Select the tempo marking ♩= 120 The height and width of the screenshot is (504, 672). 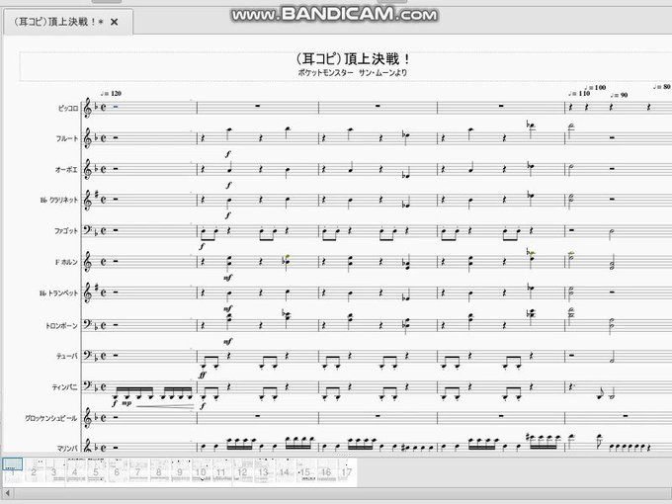point(111,94)
